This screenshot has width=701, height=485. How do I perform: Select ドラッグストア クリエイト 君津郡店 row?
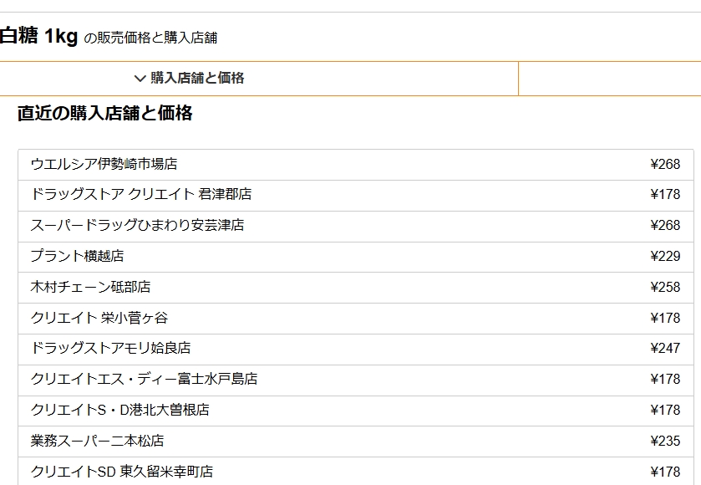tap(356, 196)
